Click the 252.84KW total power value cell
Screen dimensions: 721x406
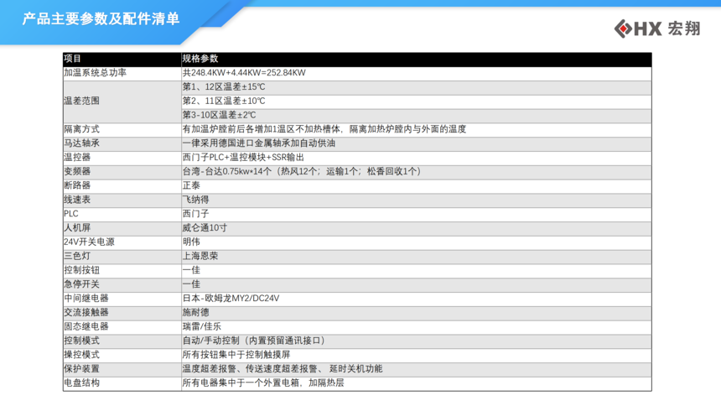pyautogui.click(x=244, y=73)
